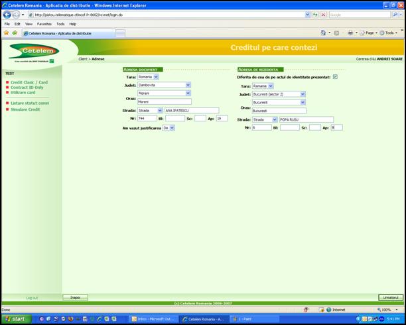Open the Favorites menu
The image size is (406, 325).
44,23
